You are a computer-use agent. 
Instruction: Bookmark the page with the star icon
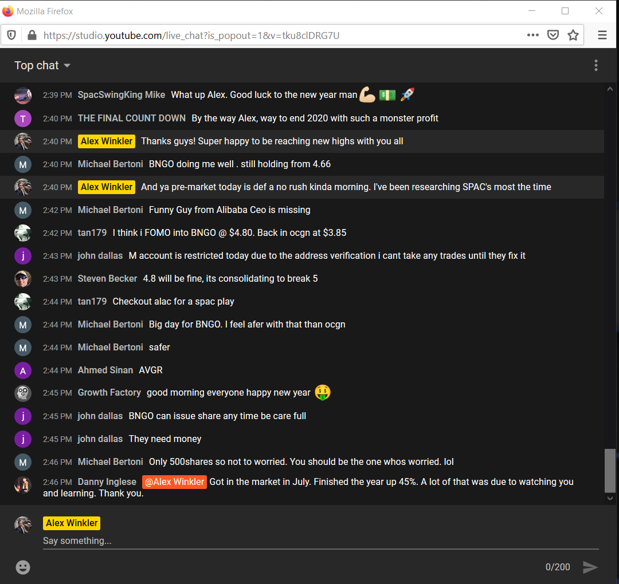pos(573,35)
